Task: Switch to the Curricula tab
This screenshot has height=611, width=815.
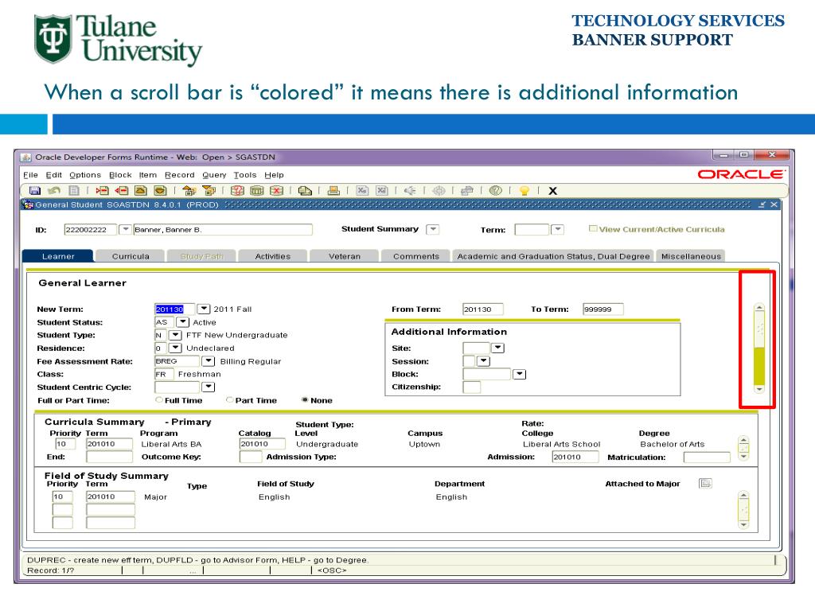Action: 131,256
